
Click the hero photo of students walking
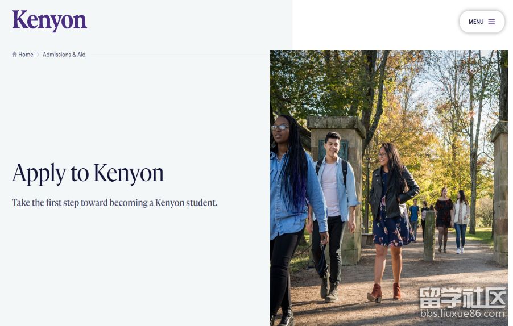389,188
